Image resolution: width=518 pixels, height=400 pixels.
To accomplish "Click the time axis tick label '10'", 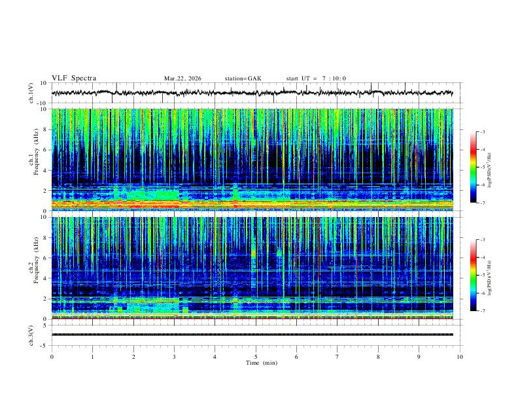I will coord(460,357).
